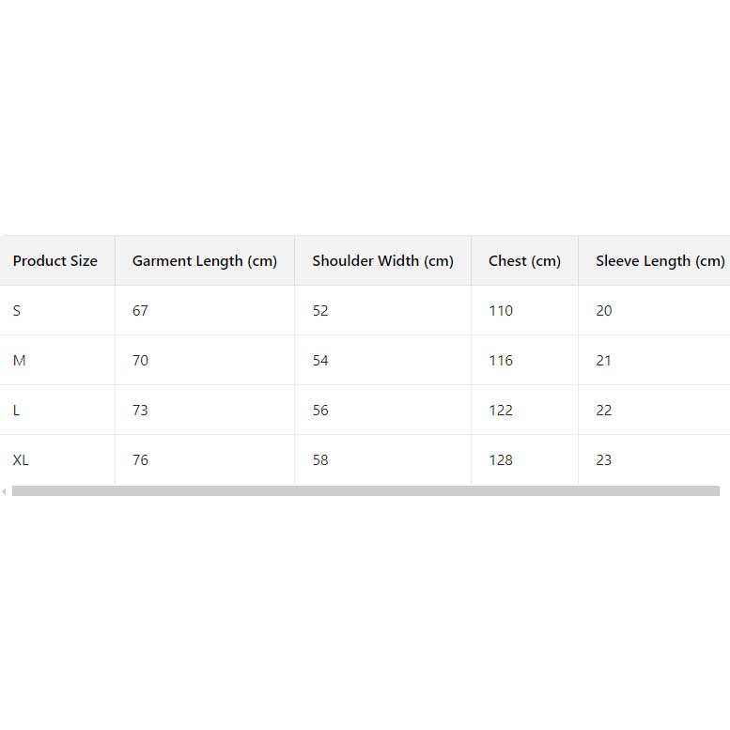
Task: Click garment length value 67
Action: (x=140, y=311)
